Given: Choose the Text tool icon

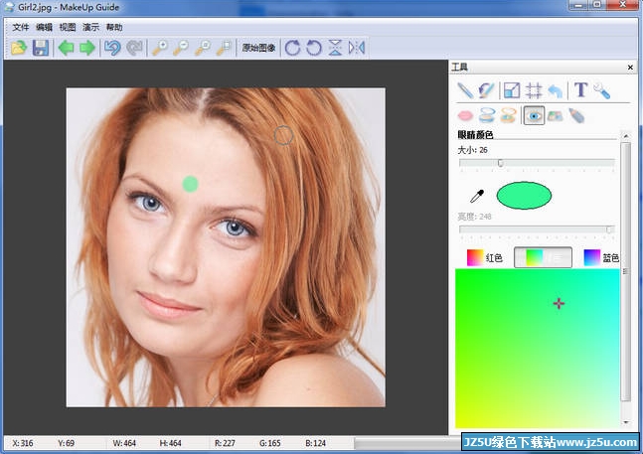Looking at the screenshot, I should coord(580,90).
